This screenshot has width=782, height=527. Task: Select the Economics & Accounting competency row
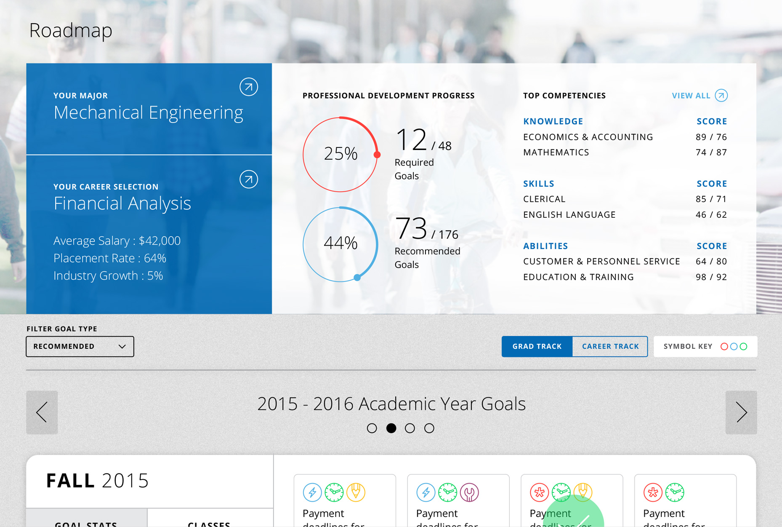tap(625, 137)
